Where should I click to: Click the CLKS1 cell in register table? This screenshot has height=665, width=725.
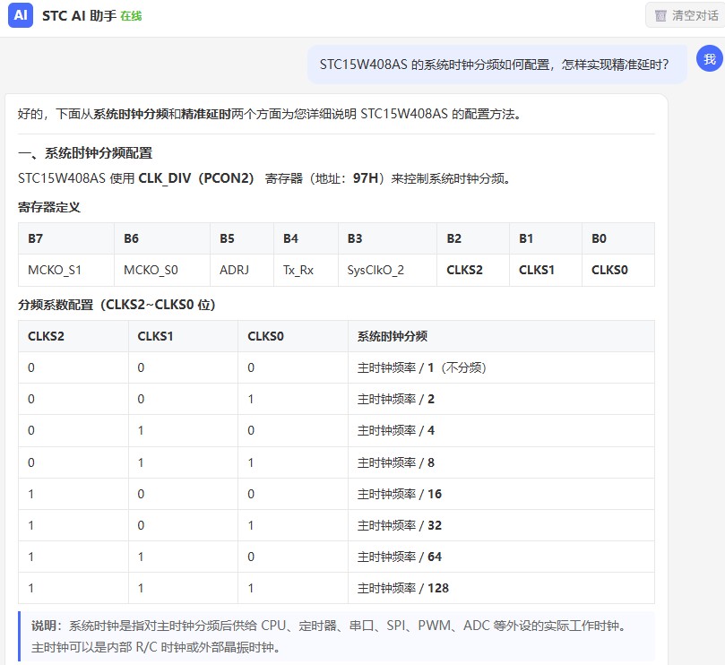(546, 270)
